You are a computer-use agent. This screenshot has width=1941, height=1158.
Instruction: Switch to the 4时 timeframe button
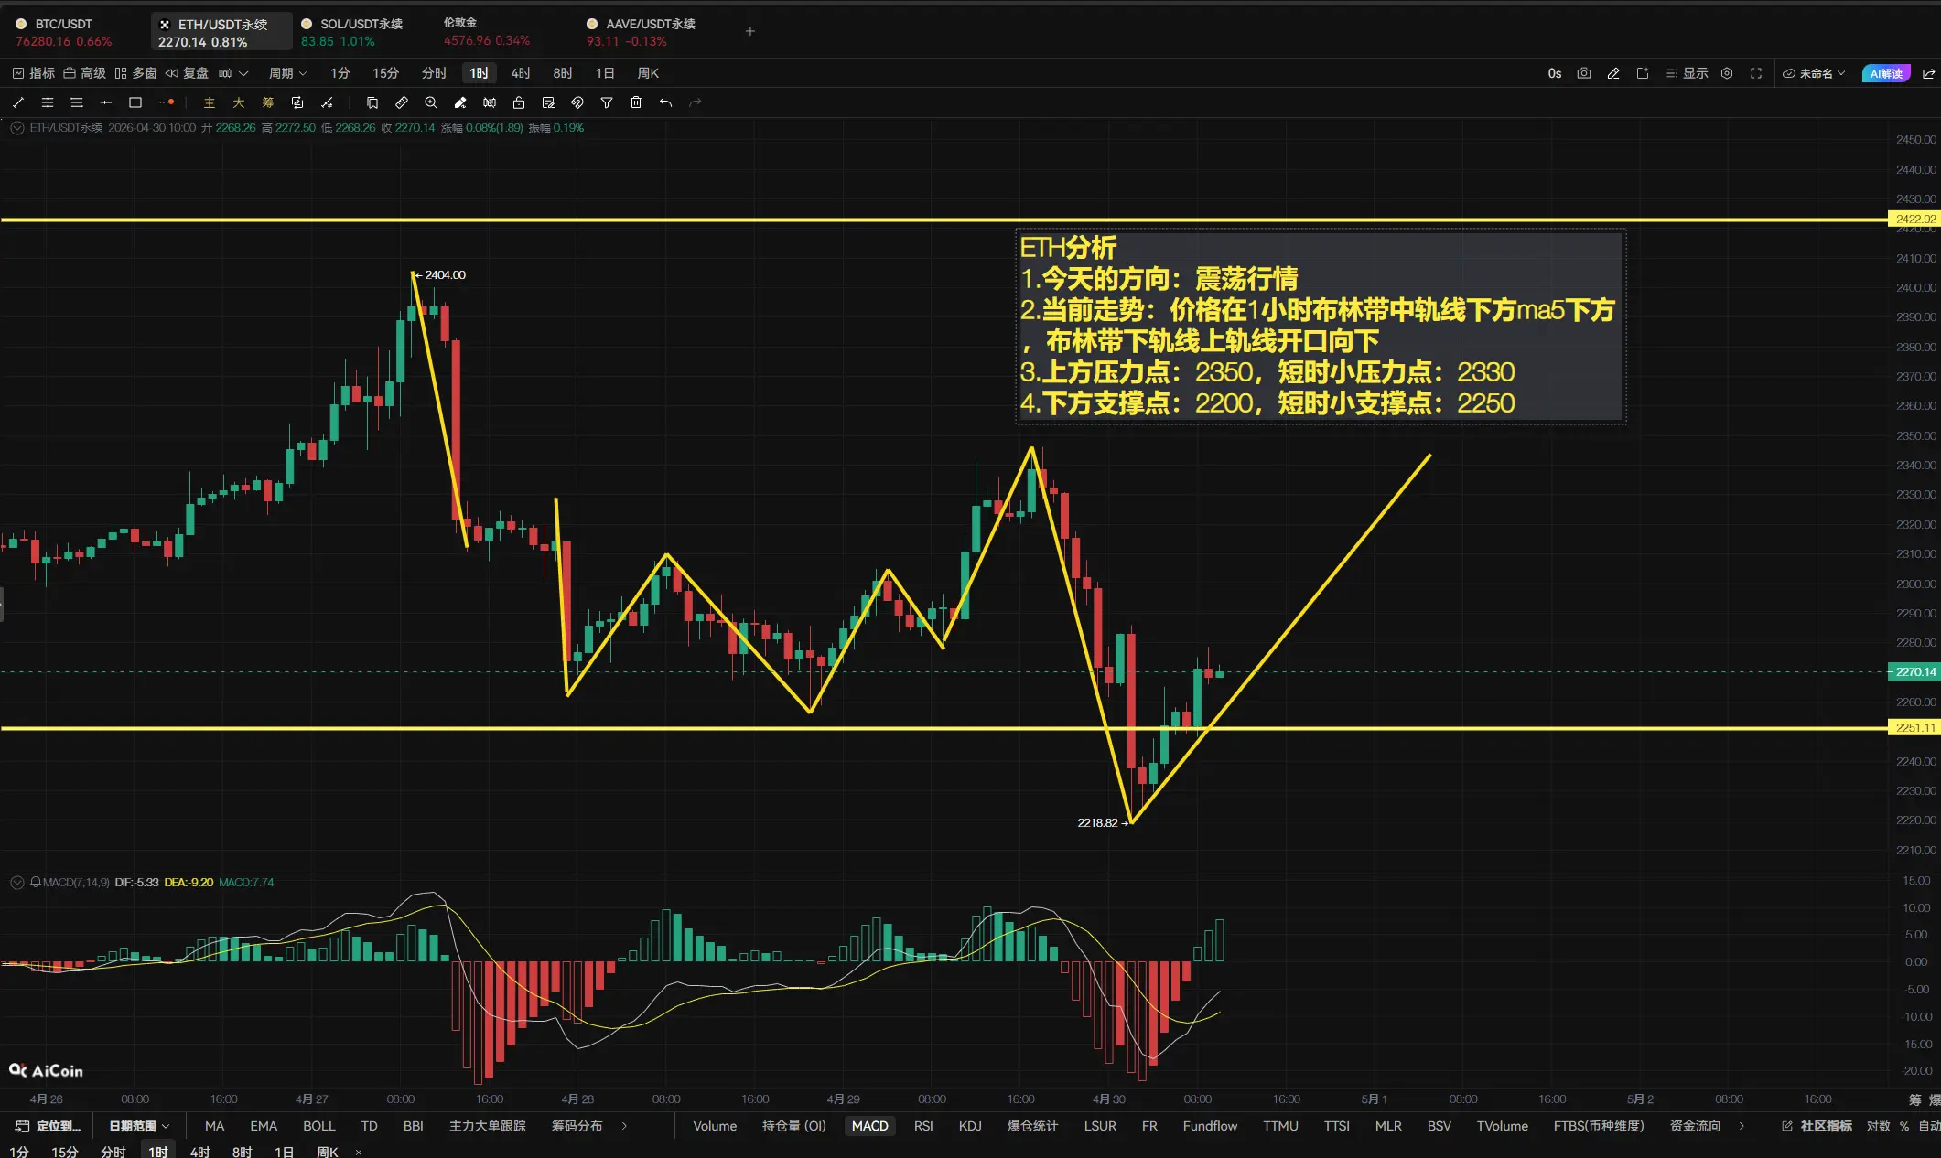tap(521, 73)
